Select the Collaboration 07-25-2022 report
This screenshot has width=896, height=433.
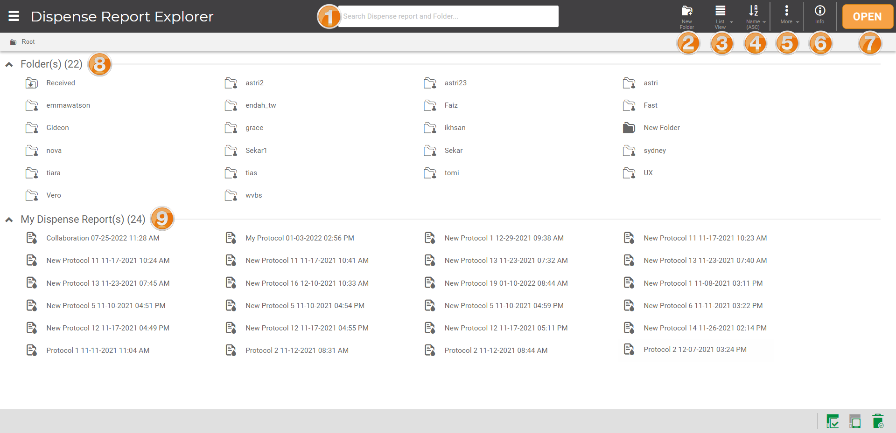(x=103, y=238)
